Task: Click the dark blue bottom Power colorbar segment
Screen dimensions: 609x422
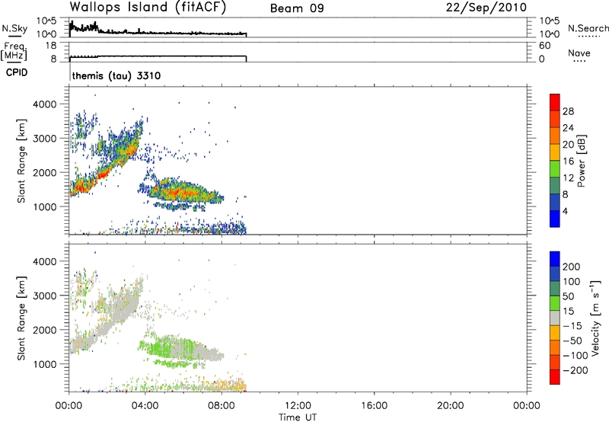Action: [555, 219]
